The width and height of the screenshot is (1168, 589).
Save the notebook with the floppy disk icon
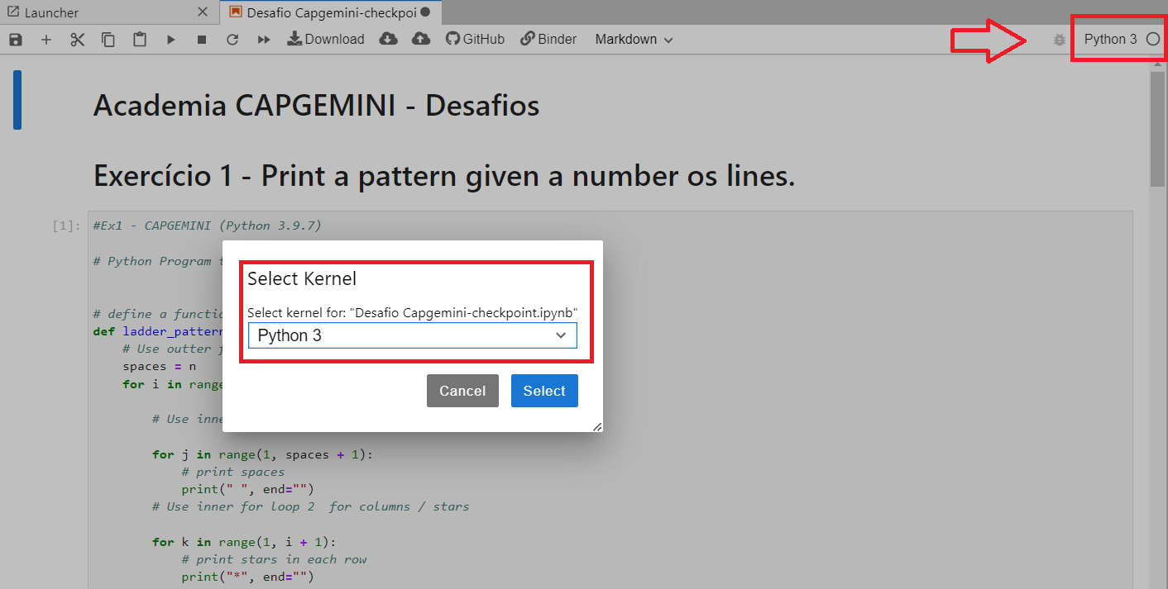click(x=15, y=39)
